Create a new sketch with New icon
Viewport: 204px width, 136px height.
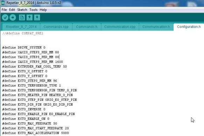(x=22, y=17)
